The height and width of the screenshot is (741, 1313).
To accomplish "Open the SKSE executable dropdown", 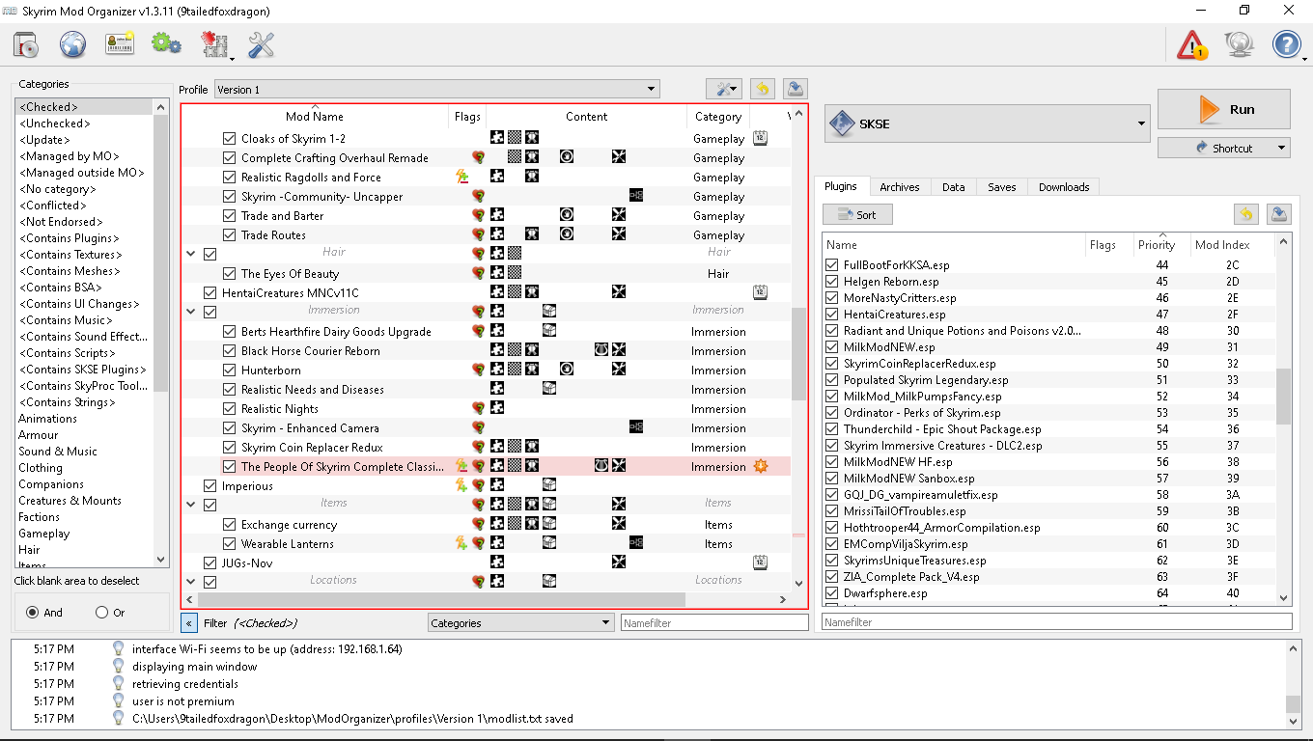I will click(987, 123).
